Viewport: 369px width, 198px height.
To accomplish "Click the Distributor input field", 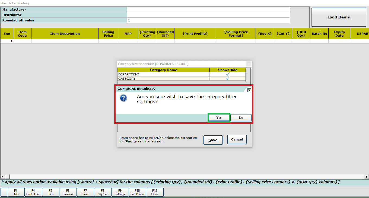I will (208, 15).
